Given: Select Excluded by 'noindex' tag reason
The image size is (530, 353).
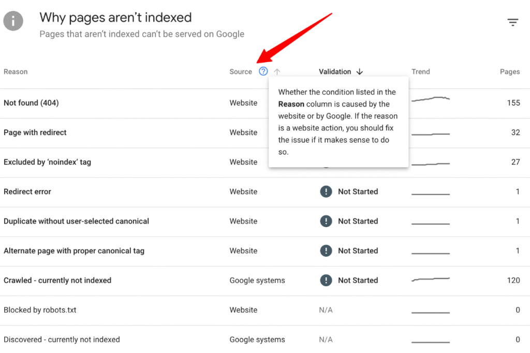Looking at the screenshot, I should point(47,162).
